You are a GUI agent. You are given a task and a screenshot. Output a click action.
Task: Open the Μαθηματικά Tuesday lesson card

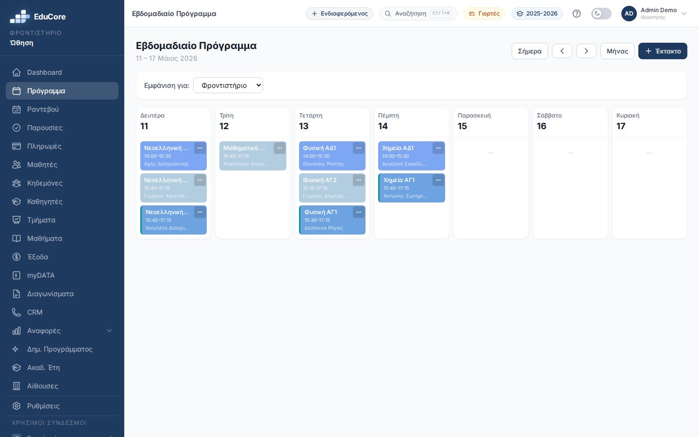253,156
